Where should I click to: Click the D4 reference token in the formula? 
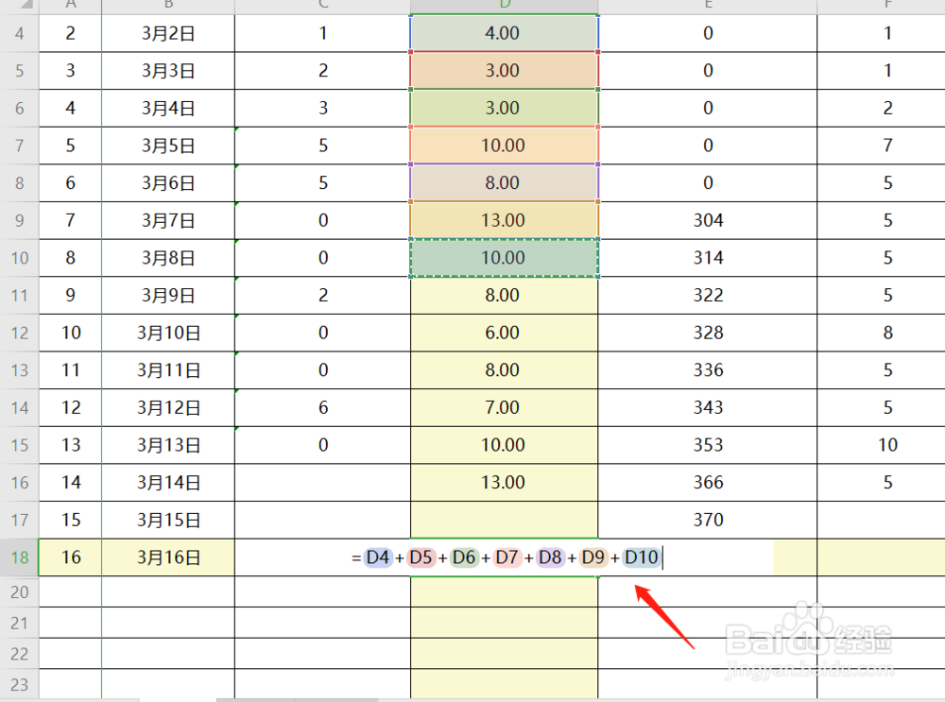pos(377,557)
